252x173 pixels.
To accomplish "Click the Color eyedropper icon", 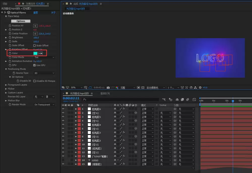I will tap(41, 53).
